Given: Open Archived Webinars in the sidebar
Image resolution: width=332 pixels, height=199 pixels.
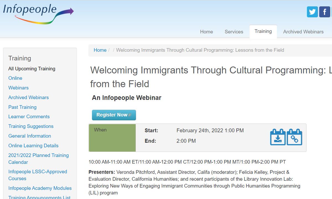Looking at the screenshot, I should coord(28,97).
